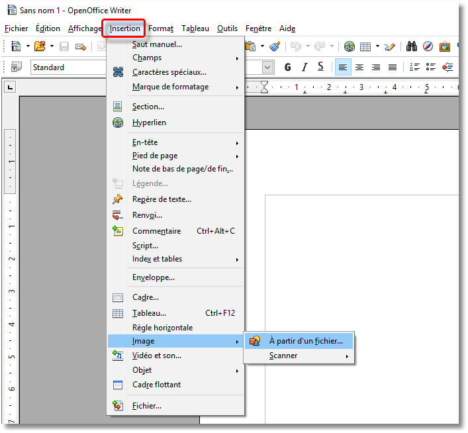The height and width of the screenshot is (433, 468).
Task: Click the Find binoculars icon
Action: (x=412, y=46)
